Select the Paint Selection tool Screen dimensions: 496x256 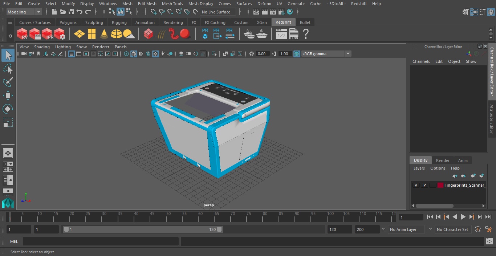click(8, 82)
